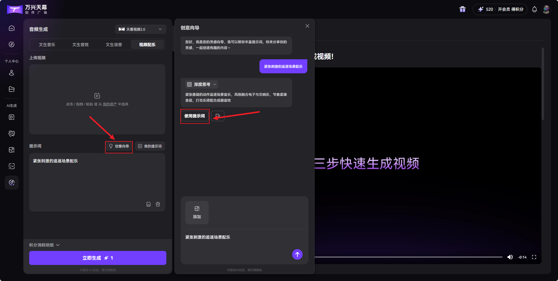Click the gift icon in the top bar
Viewport: 558px width, 281px height.
pos(463,9)
